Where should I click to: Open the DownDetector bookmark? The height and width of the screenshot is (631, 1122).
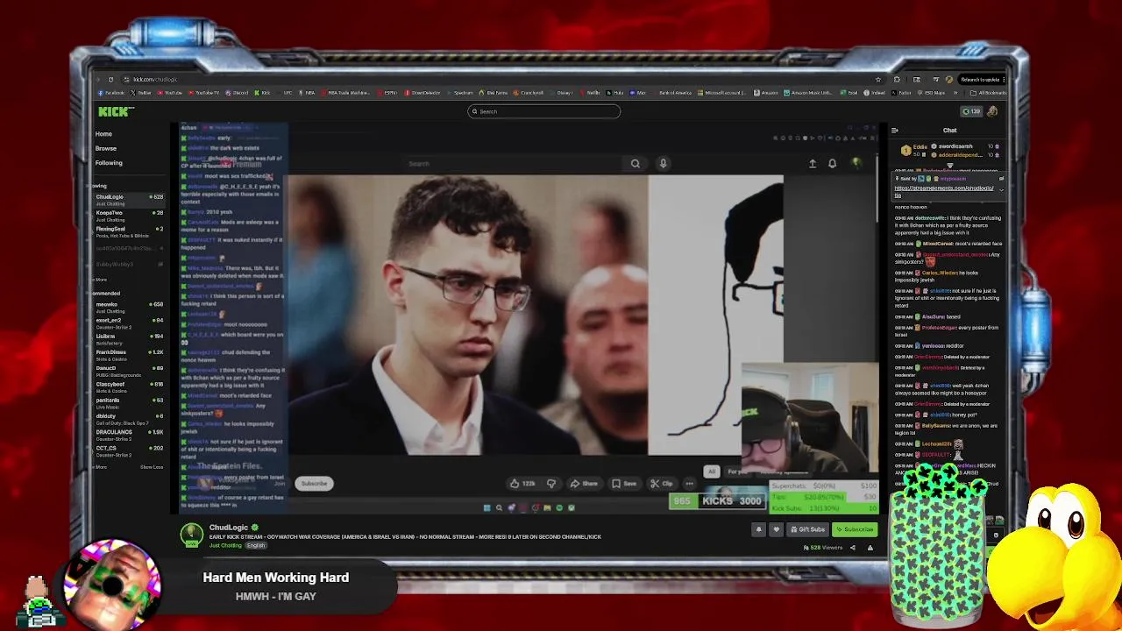tap(423, 93)
